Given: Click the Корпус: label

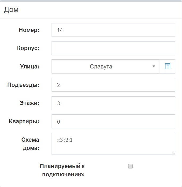Looking at the screenshot, I should click(x=28, y=48).
